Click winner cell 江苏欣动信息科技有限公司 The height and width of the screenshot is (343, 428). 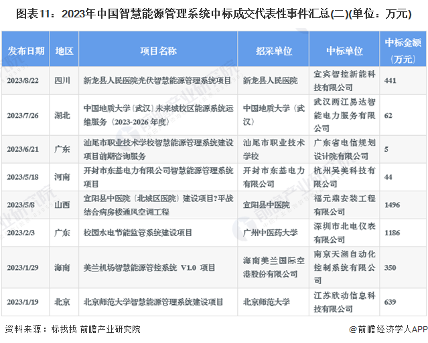tap(344, 302)
